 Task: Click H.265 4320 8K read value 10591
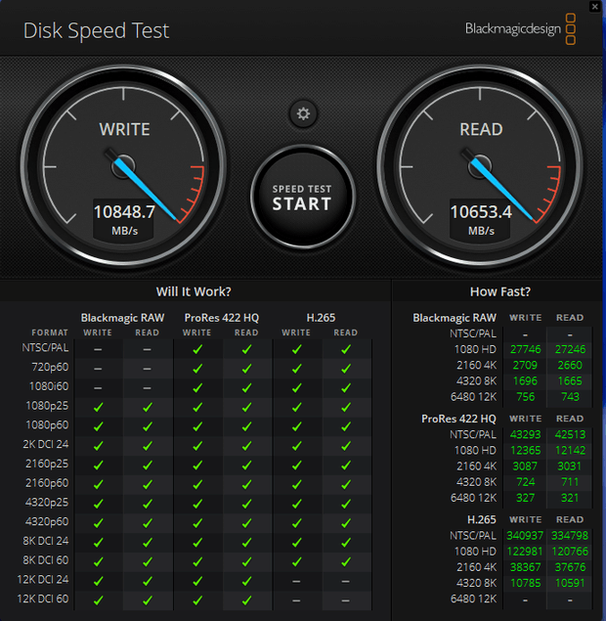(570, 583)
